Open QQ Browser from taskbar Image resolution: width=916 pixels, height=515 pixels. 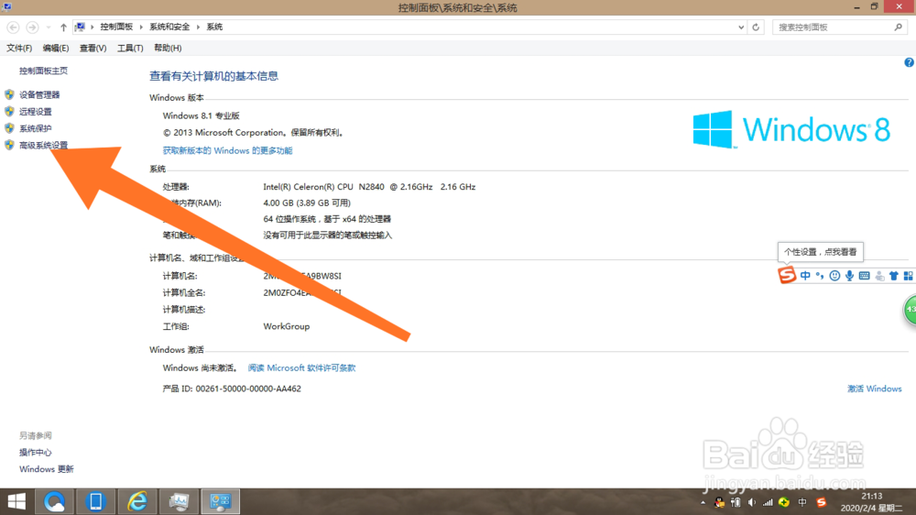point(54,501)
